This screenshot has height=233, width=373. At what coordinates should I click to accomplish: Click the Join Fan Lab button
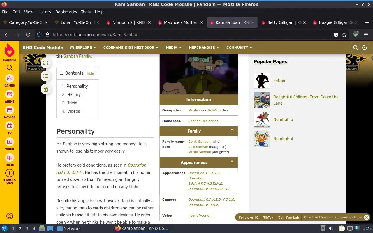[288, 218]
